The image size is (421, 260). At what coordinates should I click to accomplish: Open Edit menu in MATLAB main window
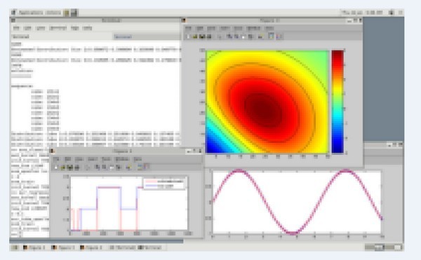(27, 28)
